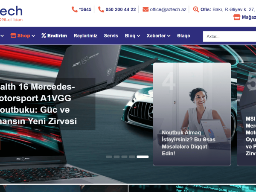This screenshot has width=256, height=192.
Task: Call the short number *5645
Action: [x=85, y=9]
